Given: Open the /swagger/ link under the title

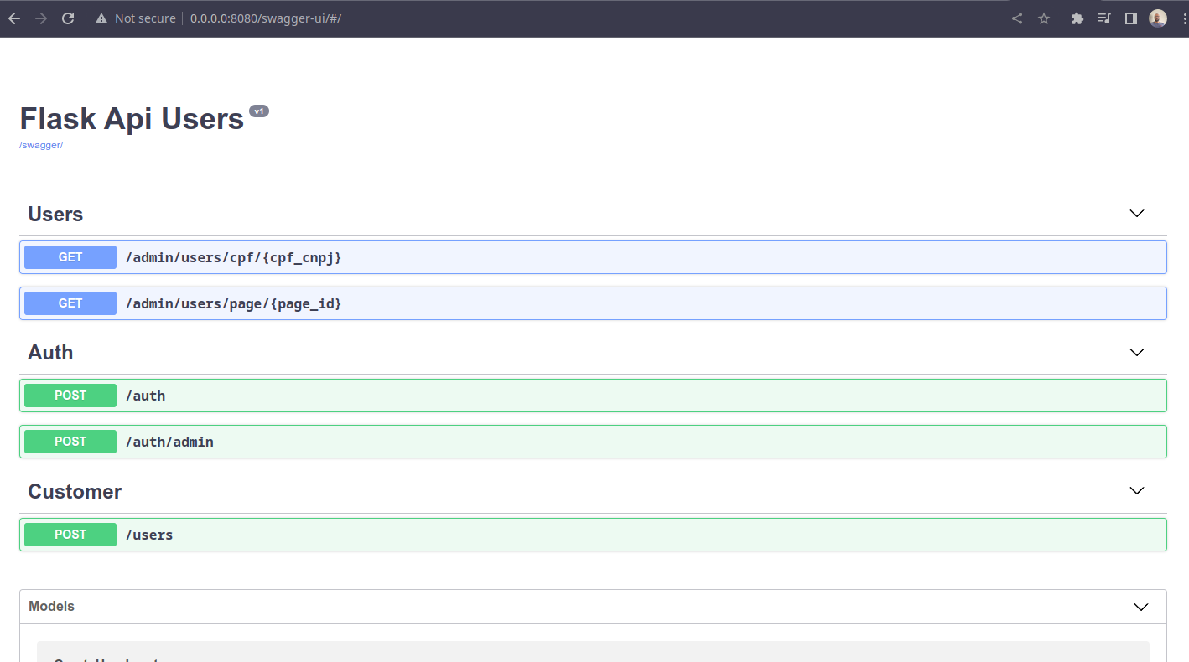Looking at the screenshot, I should click(x=41, y=145).
